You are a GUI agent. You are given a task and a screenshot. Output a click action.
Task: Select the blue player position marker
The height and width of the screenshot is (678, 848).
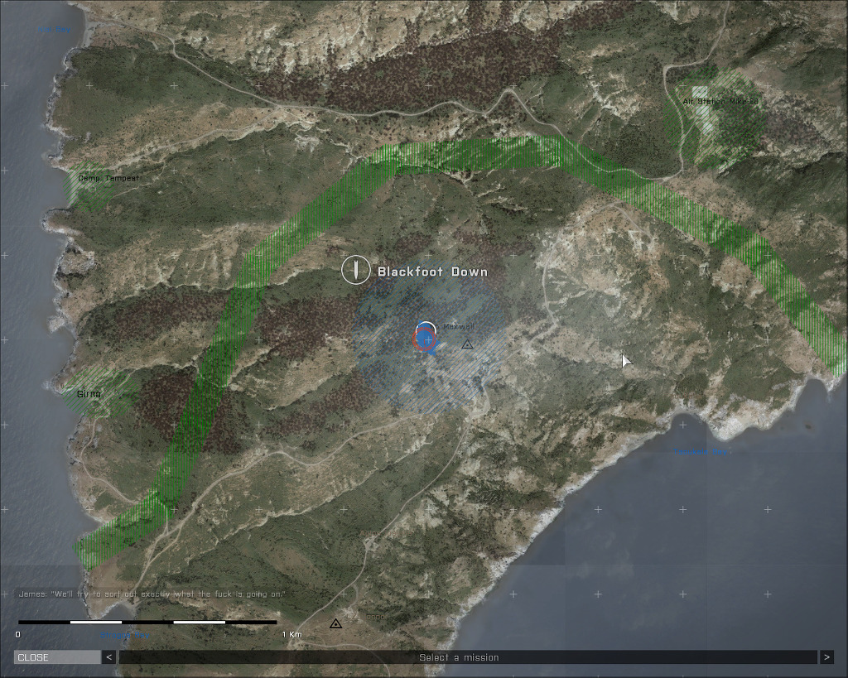[426, 338]
